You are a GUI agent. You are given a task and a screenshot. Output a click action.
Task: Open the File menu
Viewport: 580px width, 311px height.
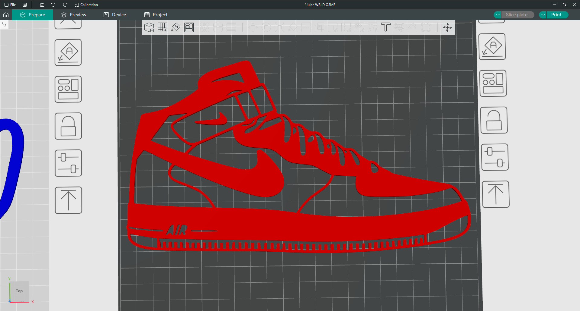click(10, 5)
